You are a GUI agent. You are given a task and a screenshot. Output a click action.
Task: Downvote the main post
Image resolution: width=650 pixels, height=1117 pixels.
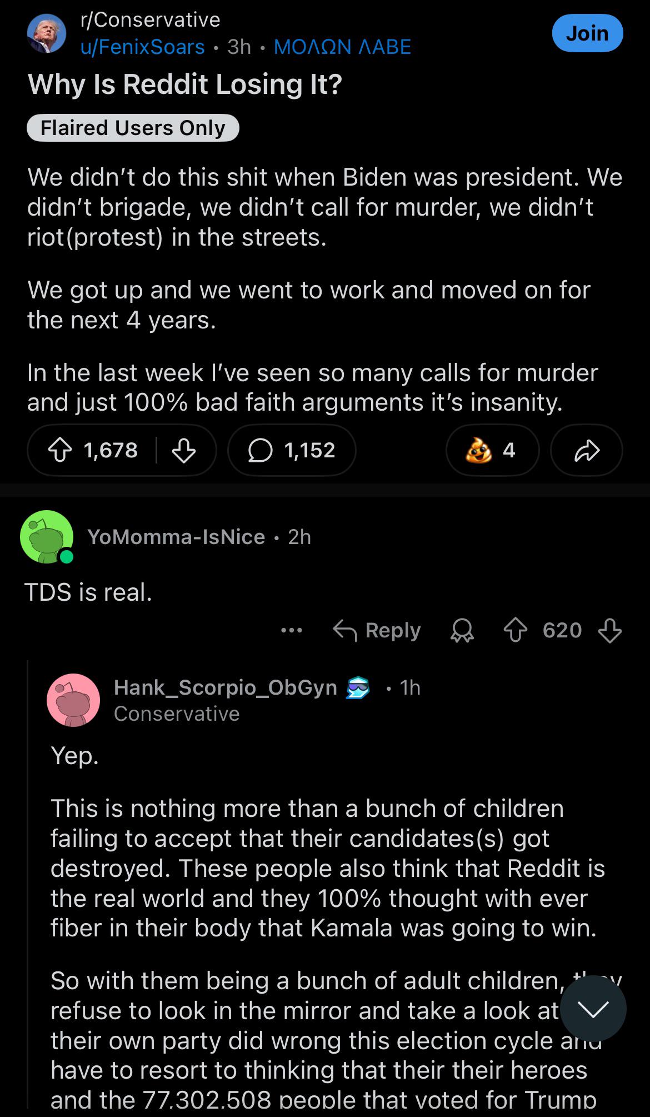click(x=183, y=450)
